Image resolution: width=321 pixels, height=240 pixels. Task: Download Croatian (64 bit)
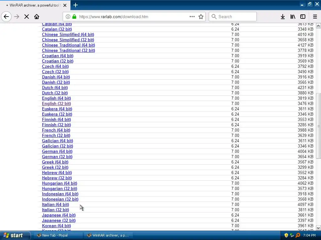tap(58, 56)
